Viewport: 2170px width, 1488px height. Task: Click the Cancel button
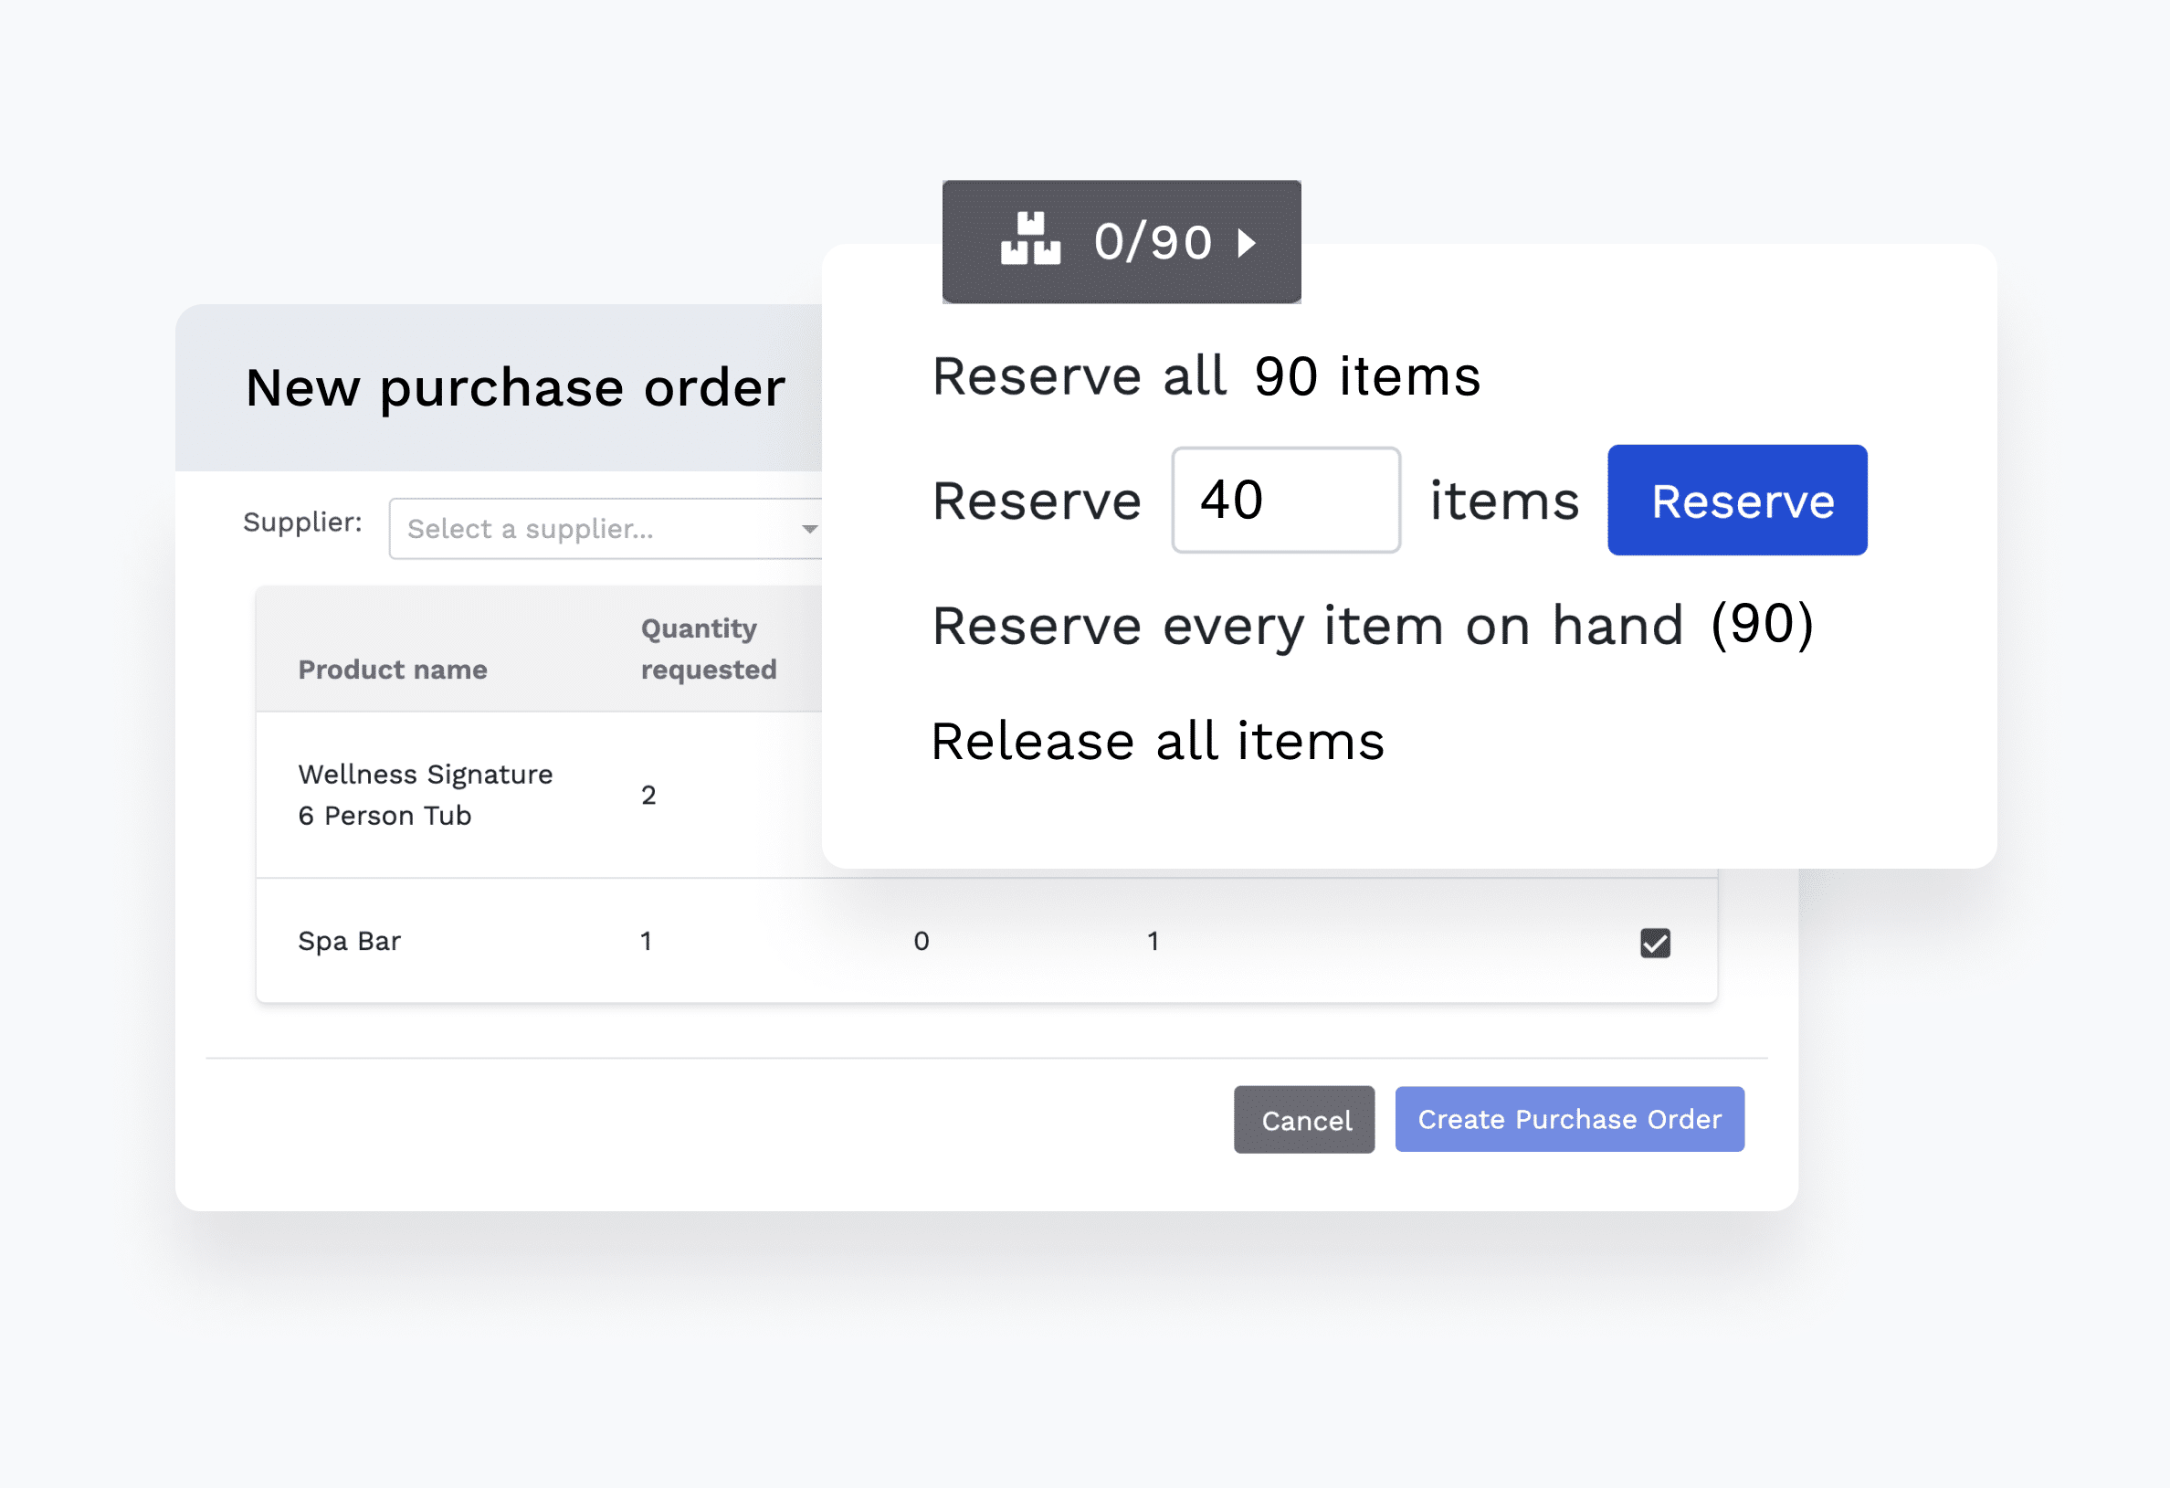[x=1304, y=1120]
